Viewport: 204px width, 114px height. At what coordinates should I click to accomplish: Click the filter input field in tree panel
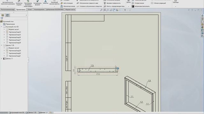click(x=15, y=18)
